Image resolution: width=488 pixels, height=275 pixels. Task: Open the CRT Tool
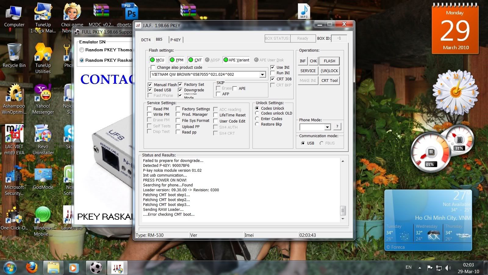coord(329,80)
